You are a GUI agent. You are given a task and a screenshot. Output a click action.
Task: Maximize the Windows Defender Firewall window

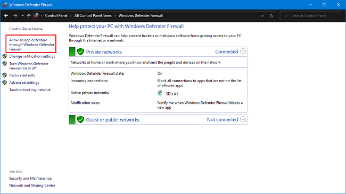(x=324, y=5)
